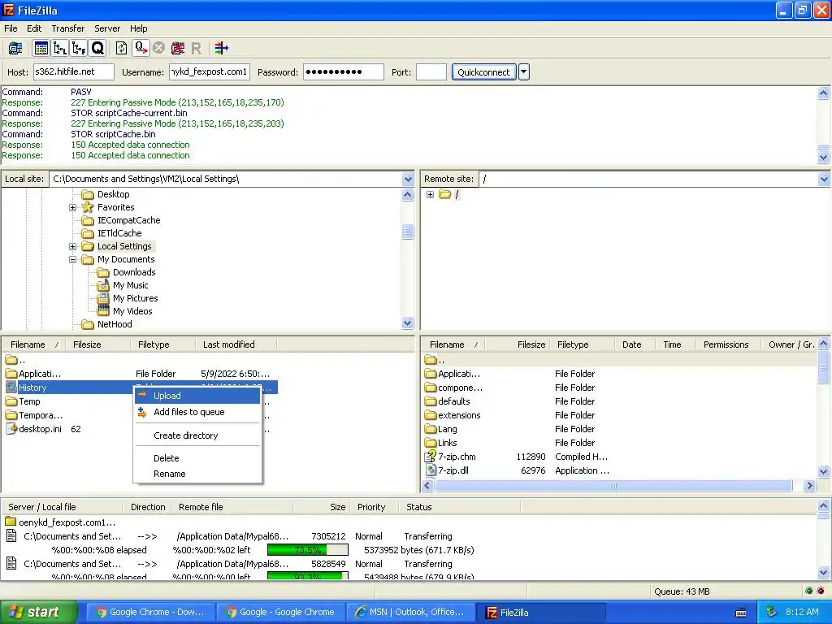Image resolution: width=832 pixels, height=624 pixels.
Task: Toggle remote directory tree view button
Action: coord(79,48)
